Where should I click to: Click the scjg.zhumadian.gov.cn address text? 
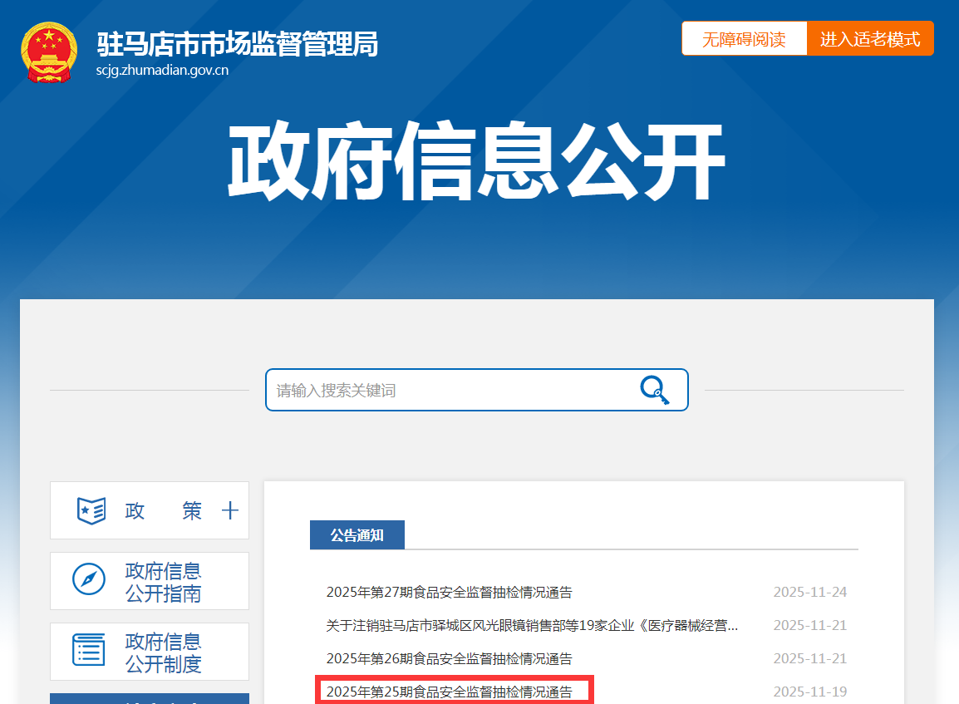point(162,71)
